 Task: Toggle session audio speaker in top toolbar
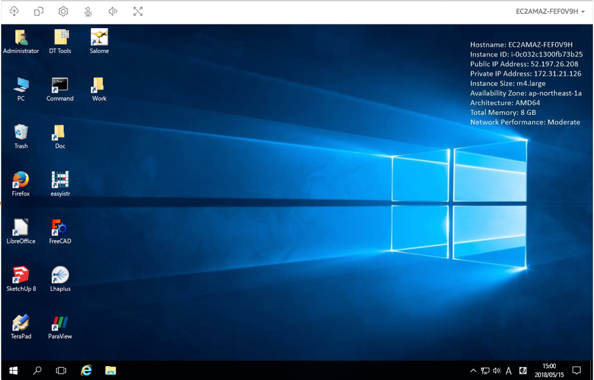(112, 12)
